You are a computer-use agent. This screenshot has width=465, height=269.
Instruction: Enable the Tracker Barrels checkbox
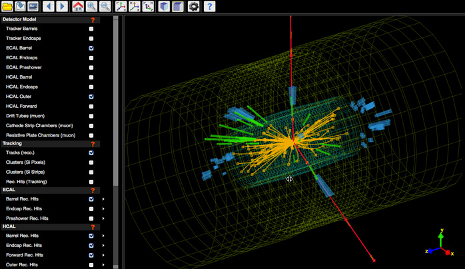pyautogui.click(x=91, y=29)
